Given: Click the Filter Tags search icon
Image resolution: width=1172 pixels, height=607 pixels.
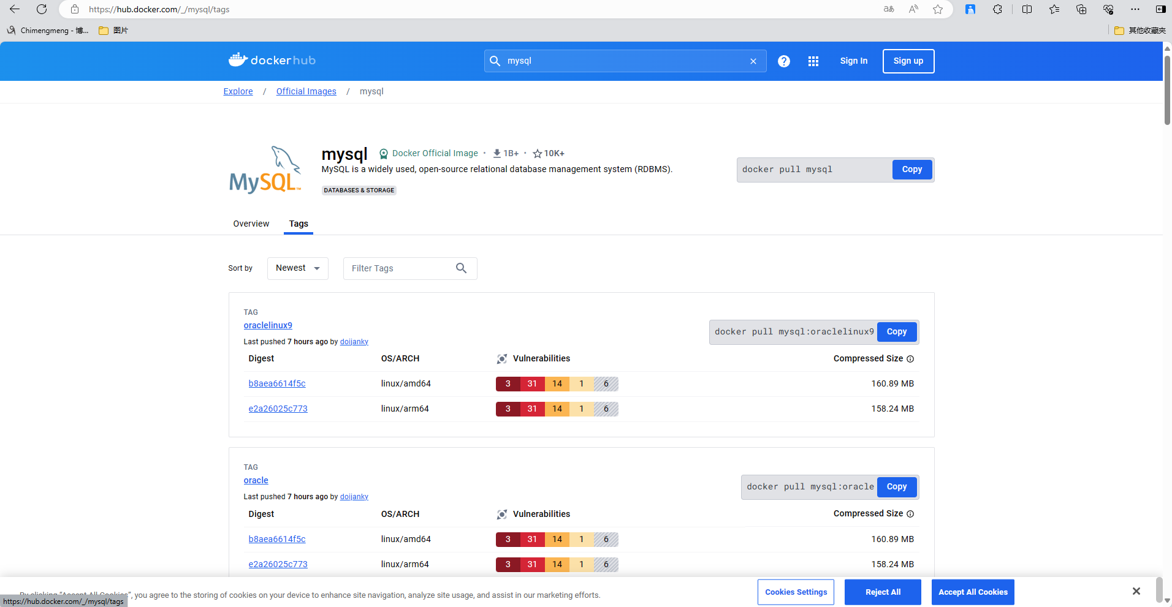Looking at the screenshot, I should click(x=462, y=268).
